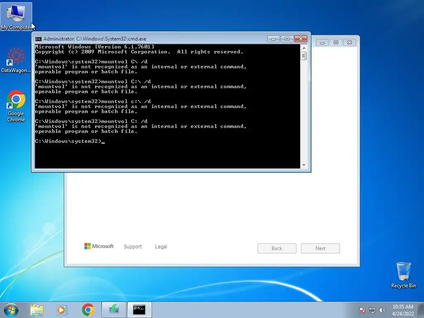Maximize the background Microsoft setup window
Viewport: 424px width, 318px height.
336,43
